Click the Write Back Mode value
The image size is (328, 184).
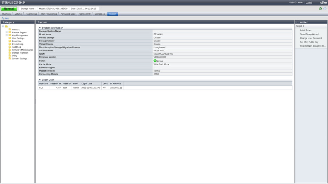coord(161,64)
